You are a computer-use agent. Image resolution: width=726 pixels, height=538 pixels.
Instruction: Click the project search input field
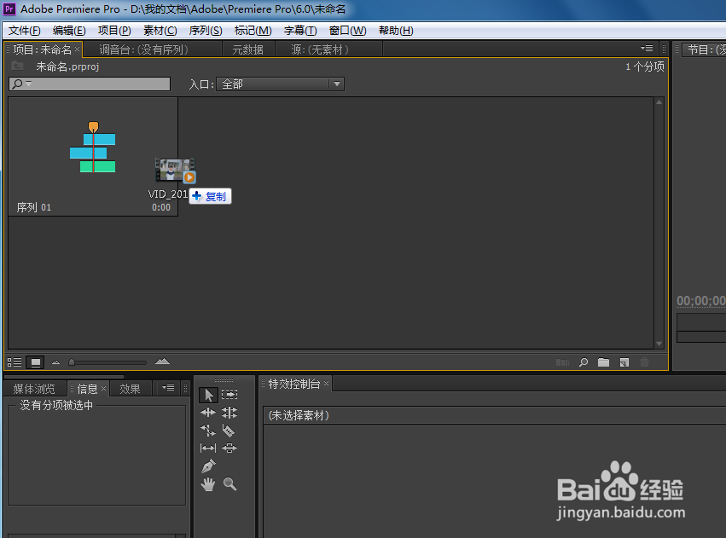click(x=90, y=84)
